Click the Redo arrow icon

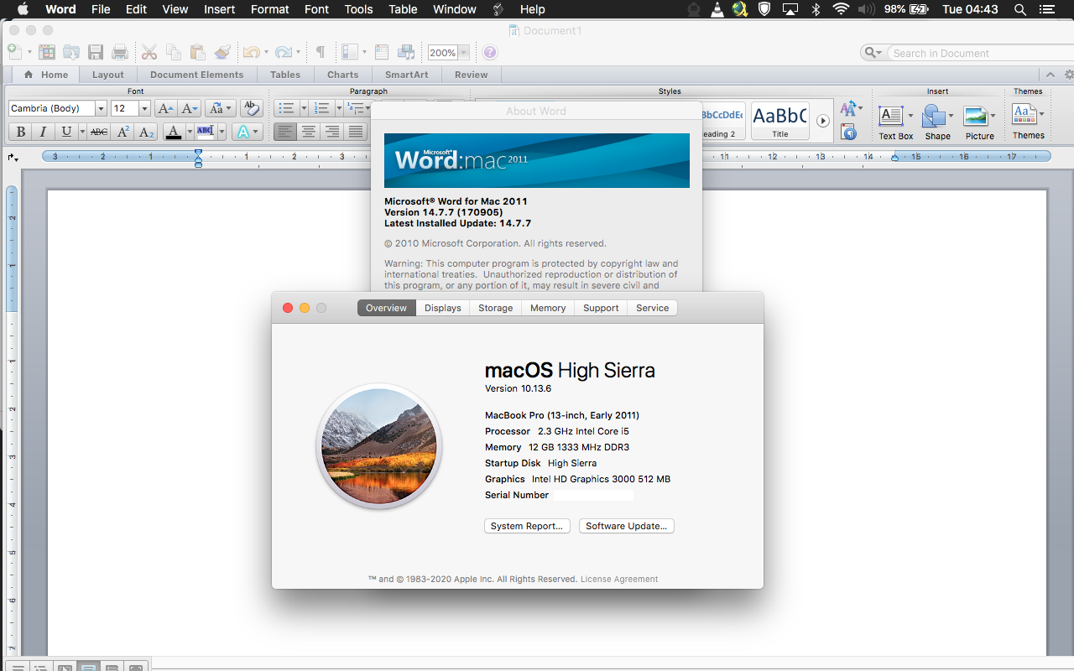284,52
